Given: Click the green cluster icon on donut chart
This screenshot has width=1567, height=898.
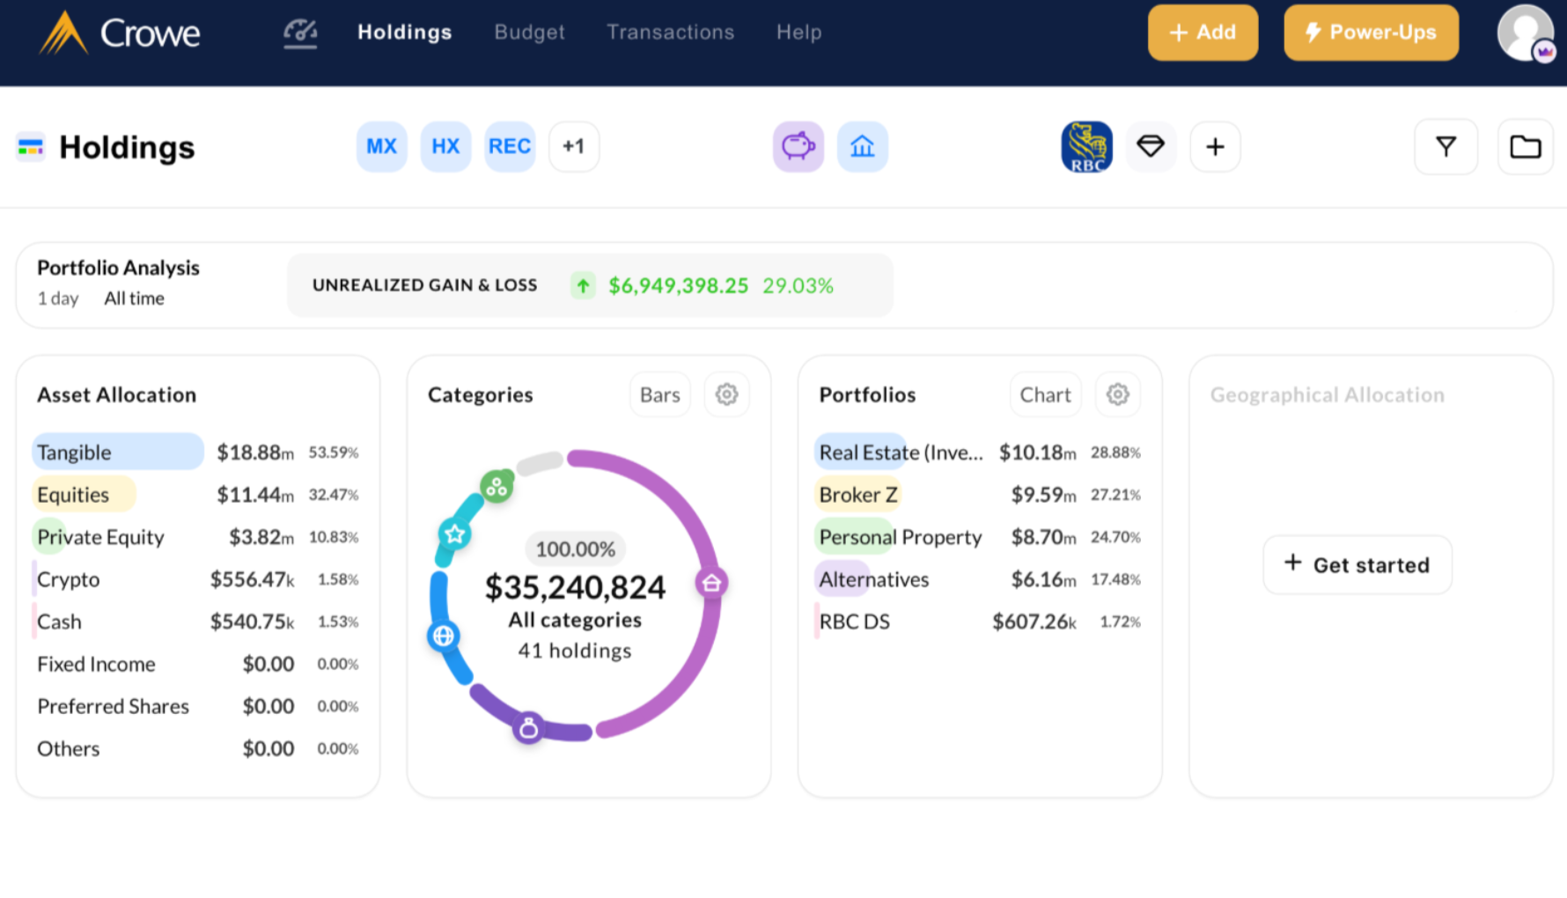Looking at the screenshot, I should pyautogui.click(x=497, y=486).
